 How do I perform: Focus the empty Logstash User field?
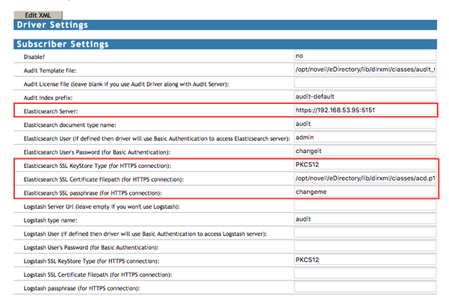point(365,233)
